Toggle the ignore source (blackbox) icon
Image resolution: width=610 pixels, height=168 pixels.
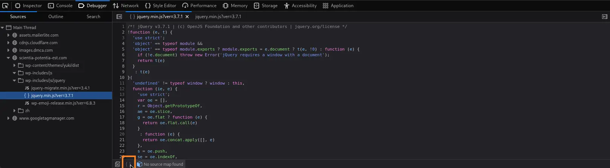pos(118,164)
